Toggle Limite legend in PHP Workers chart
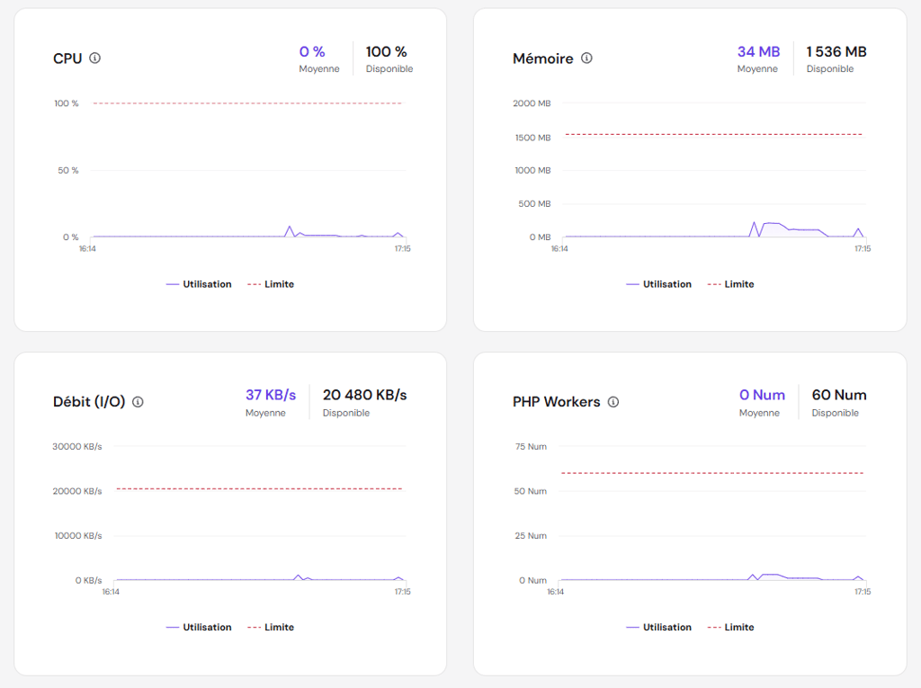The width and height of the screenshot is (921, 688). coord(730,628)
